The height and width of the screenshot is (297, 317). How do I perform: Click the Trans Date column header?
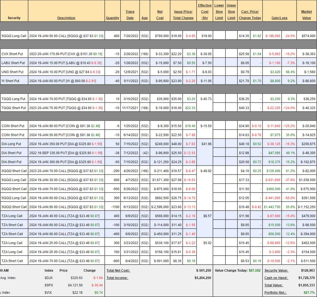coord(130,15)
